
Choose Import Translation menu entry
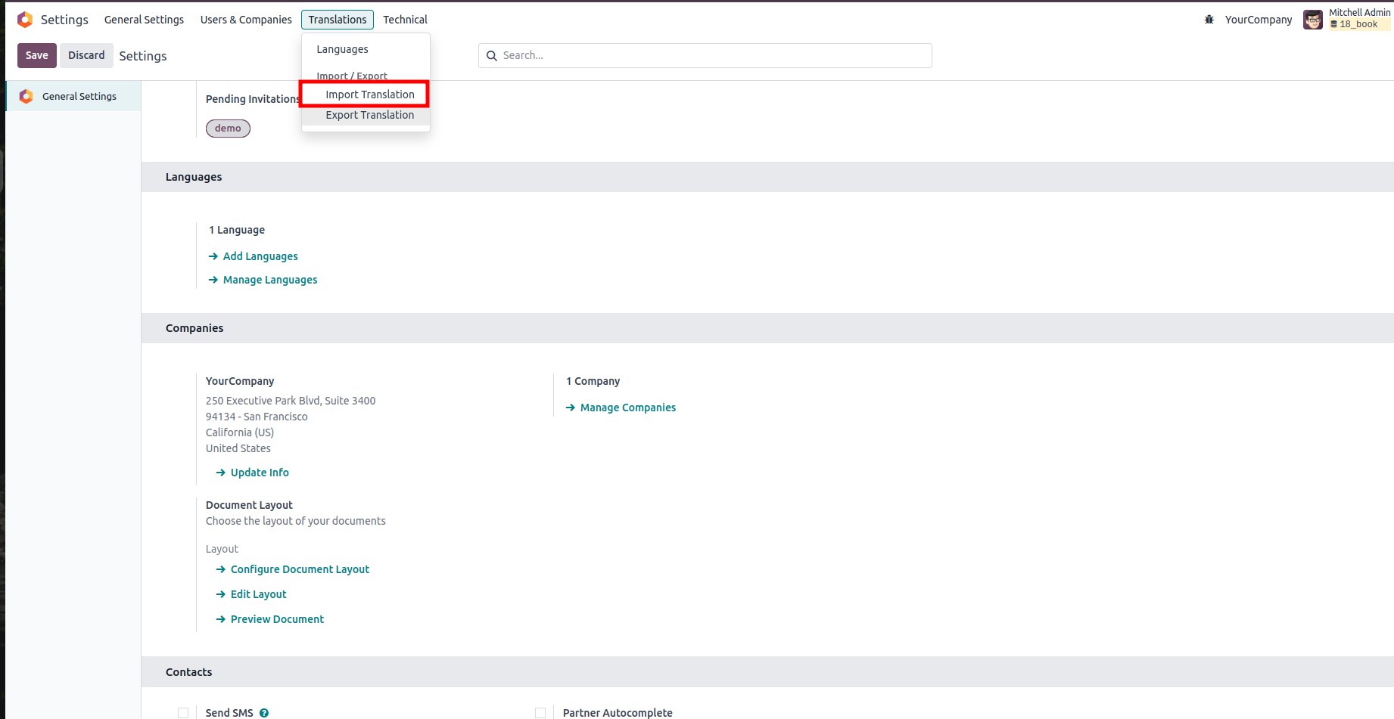click(370, 95)
